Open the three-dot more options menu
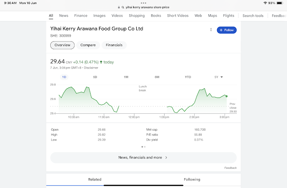Screen dimensions: 287x188 [x=211, y=30]
